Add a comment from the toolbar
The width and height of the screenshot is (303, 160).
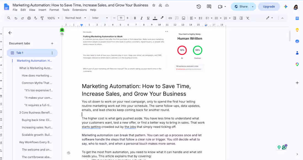177,18
